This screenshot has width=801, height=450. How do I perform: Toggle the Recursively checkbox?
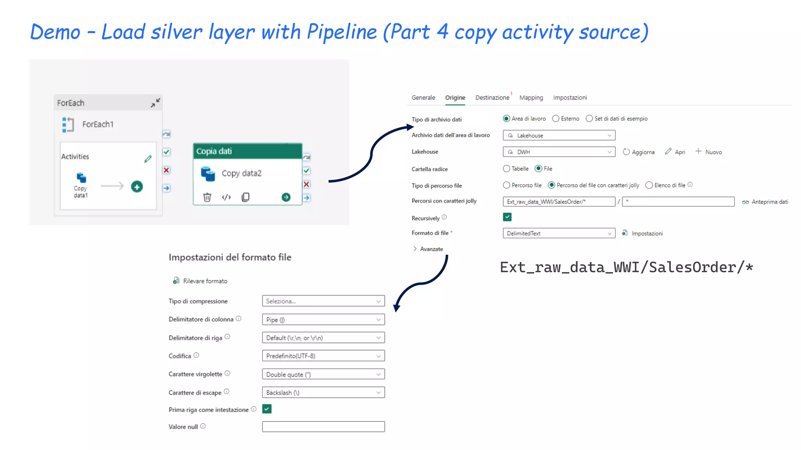(507, 217)
